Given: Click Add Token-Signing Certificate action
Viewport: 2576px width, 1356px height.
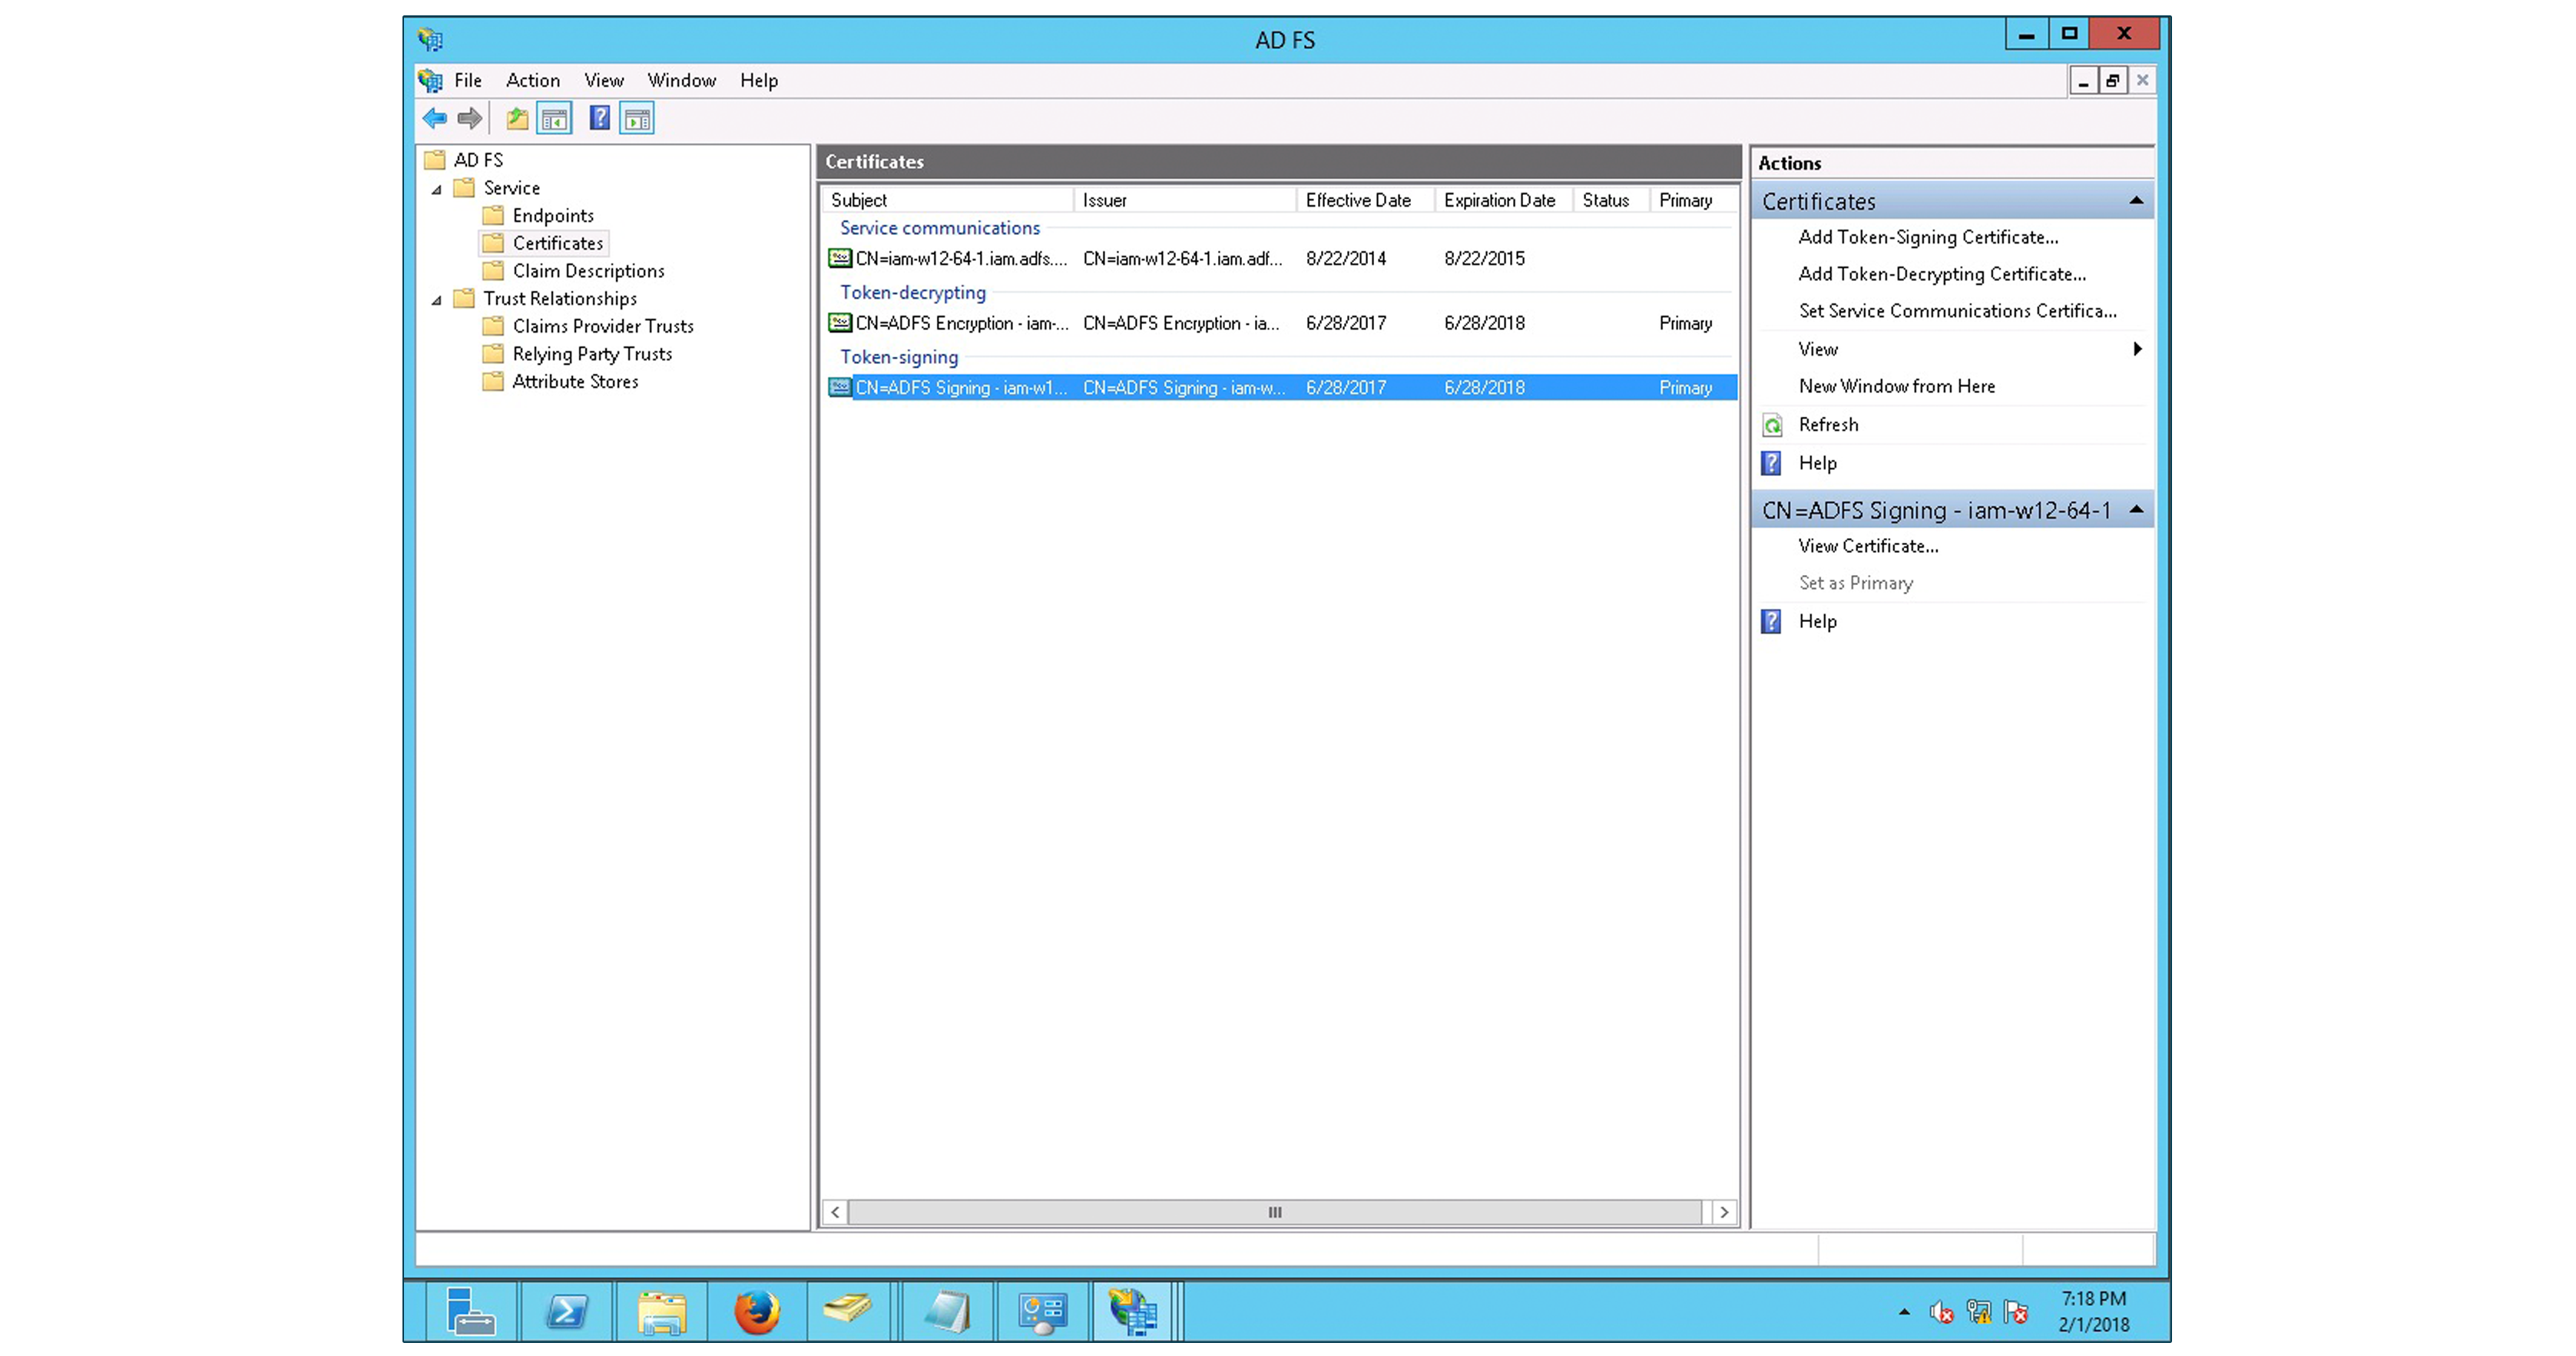Looking at the screenshot, I should [1928, 237].
